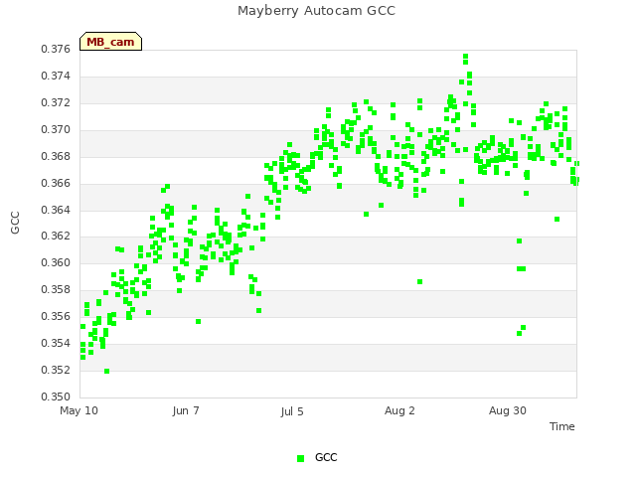
Task: Click the 0.366 y-axis tick label
Action: click(x=56, y=183)
